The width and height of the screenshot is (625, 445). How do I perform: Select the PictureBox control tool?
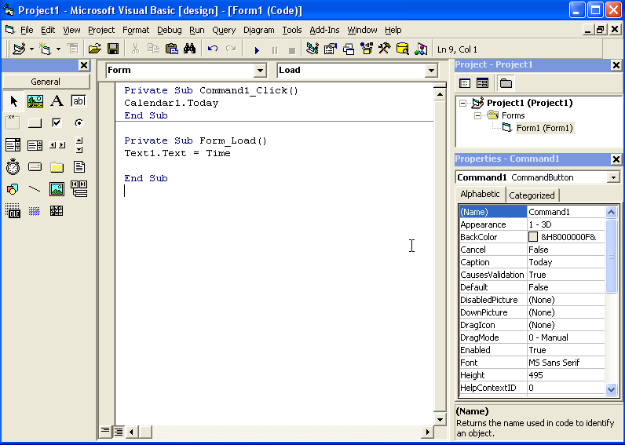click(35, 101)
